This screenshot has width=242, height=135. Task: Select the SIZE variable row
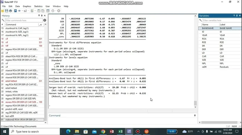click(x=220, y=60)
